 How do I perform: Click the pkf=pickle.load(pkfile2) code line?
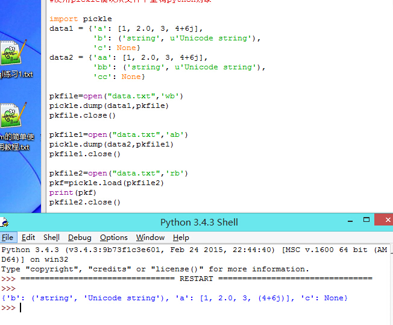click(106, 183)
